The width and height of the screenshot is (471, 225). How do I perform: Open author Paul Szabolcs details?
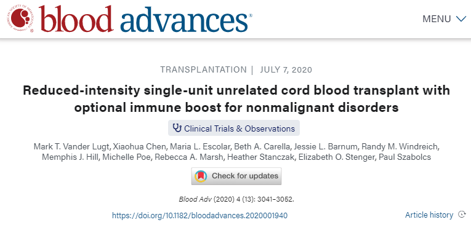click(x=409, y=157)
